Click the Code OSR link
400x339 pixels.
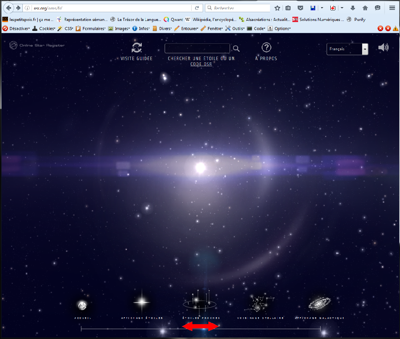point(201,64)
